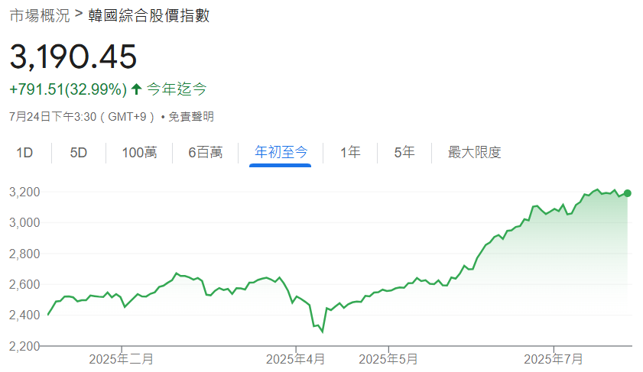The height and width of the screenshot is (372, 643).
Task: Click the 2025年二月 axis label
Action: coord(122,359)
